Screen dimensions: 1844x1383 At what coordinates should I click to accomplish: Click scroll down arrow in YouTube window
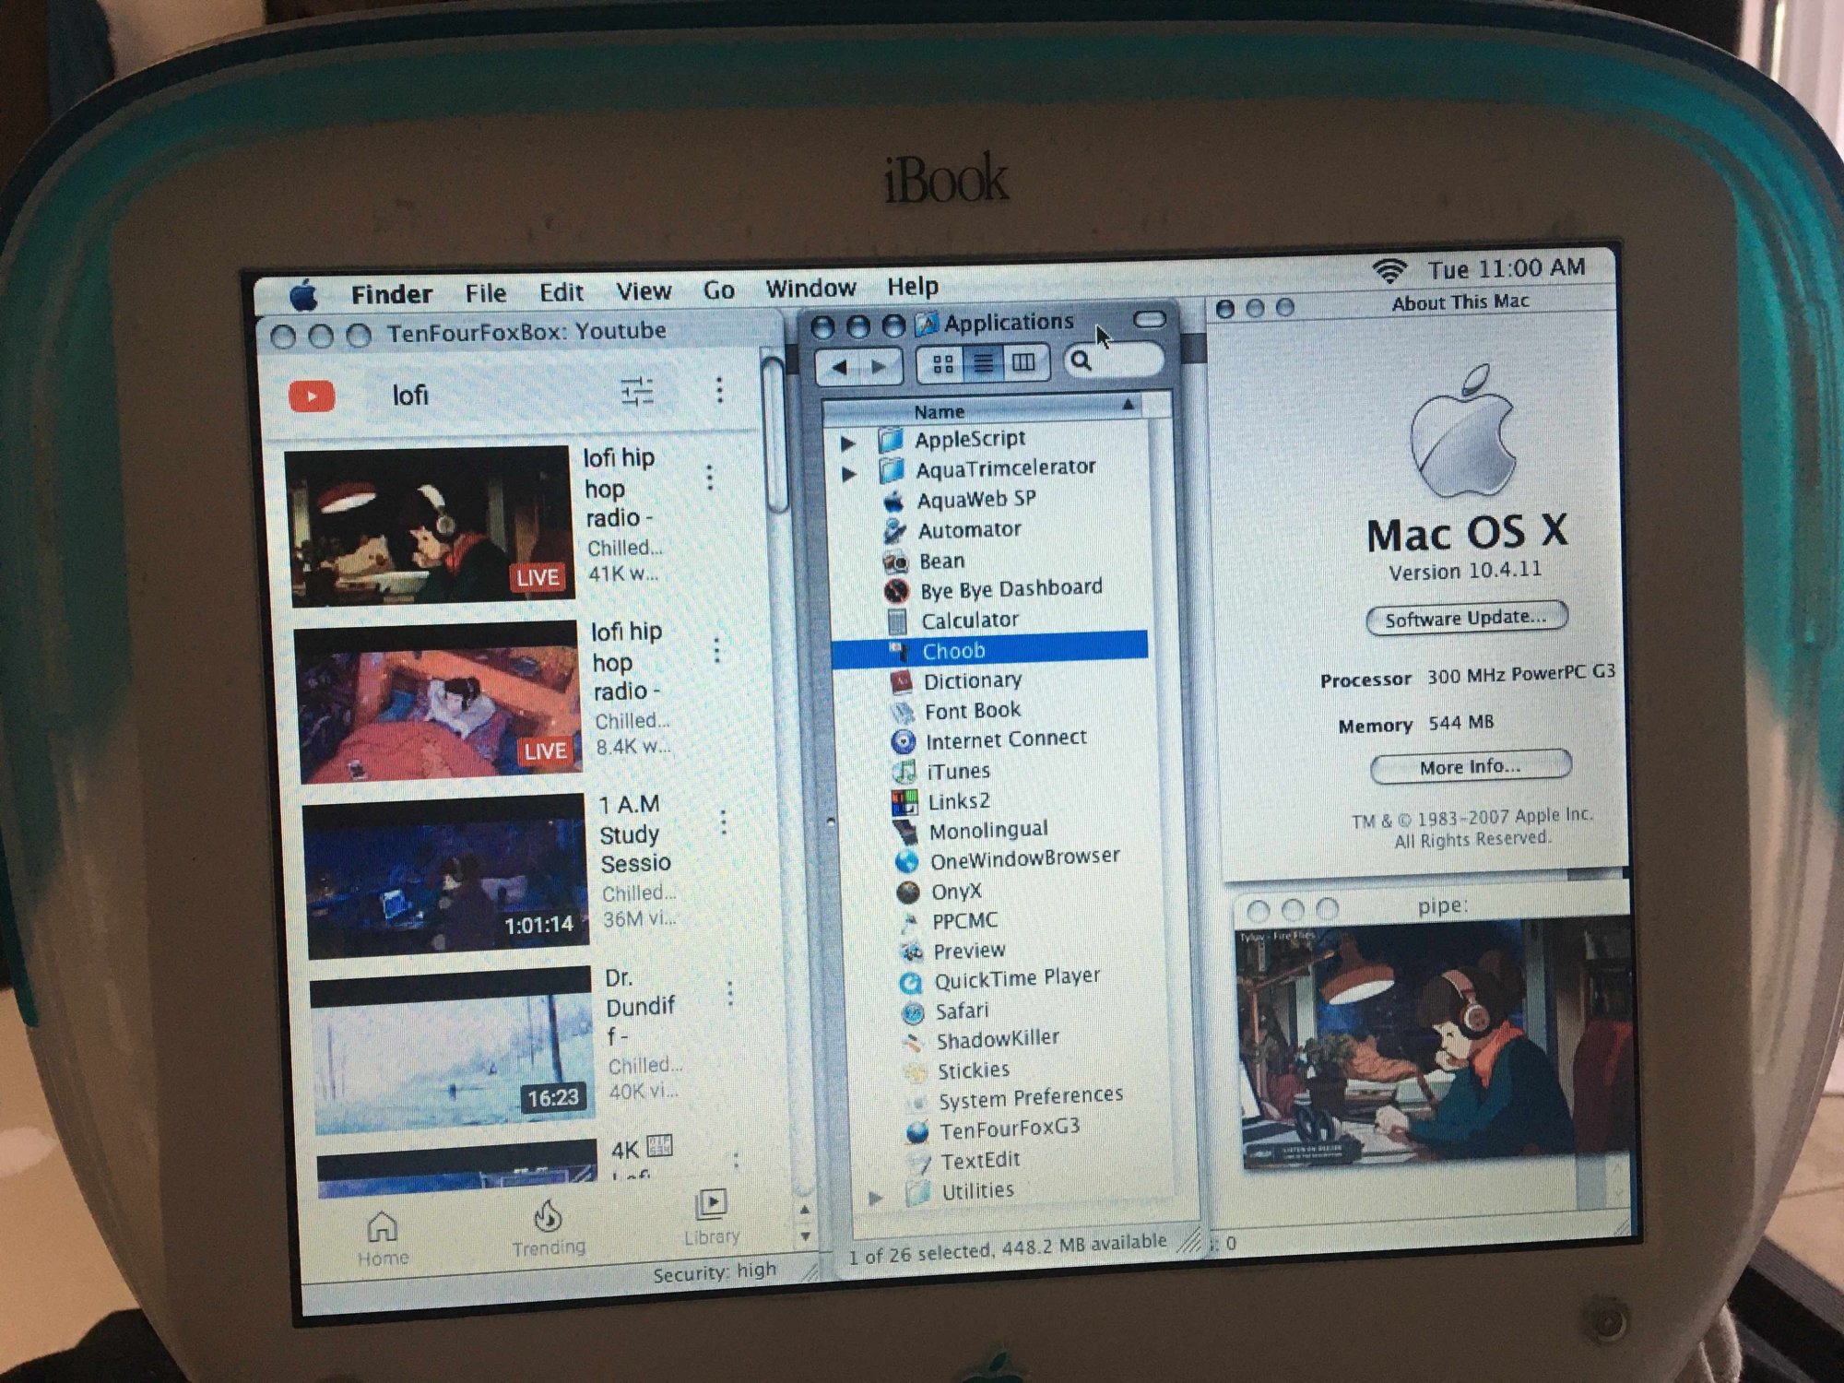(x=805, y=1235)
